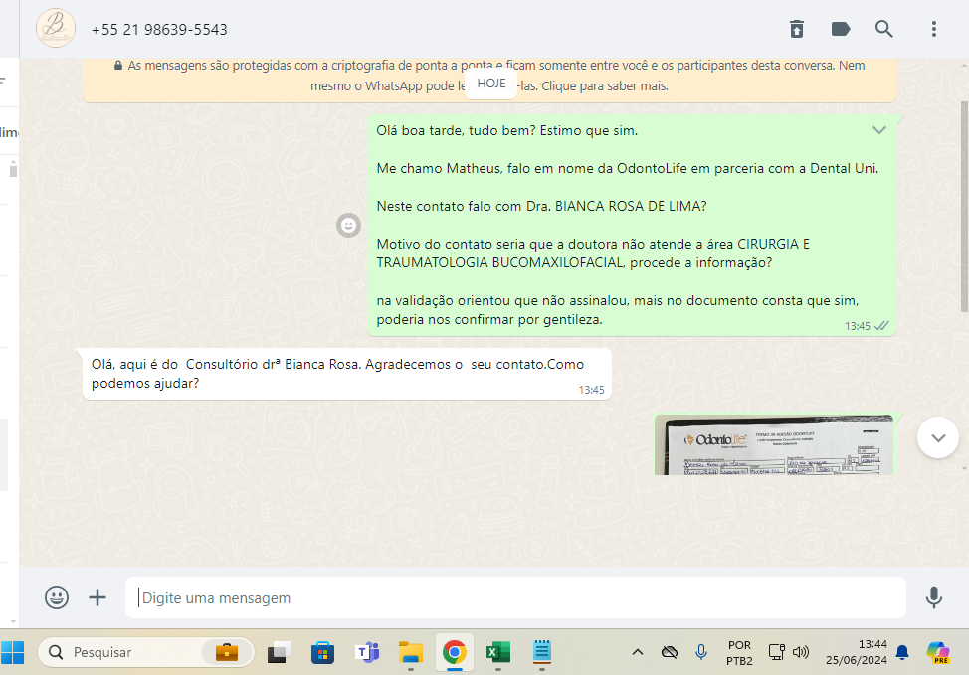Image resolution: width=969 pixels, height=675 pixels.
Task: Switch to Excel in taskbar
Action: point(498,652)
